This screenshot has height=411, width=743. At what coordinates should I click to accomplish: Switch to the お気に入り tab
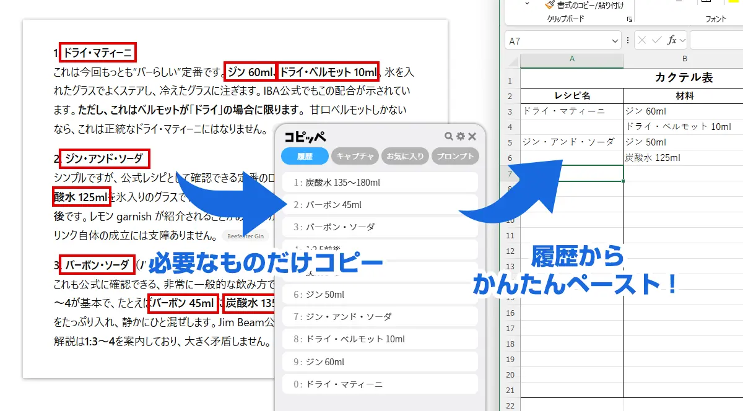click(404, 156)
